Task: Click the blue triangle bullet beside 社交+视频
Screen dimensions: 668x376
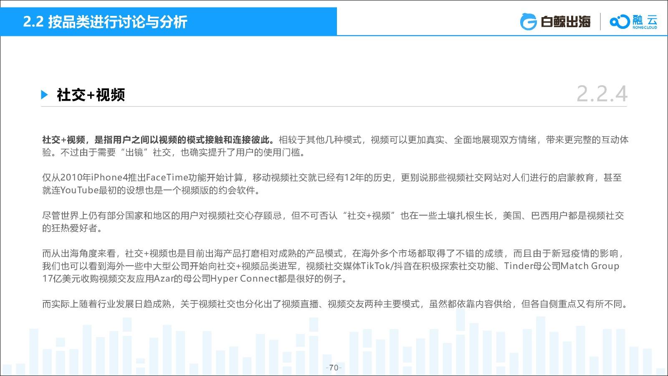Action: point(45,95)
